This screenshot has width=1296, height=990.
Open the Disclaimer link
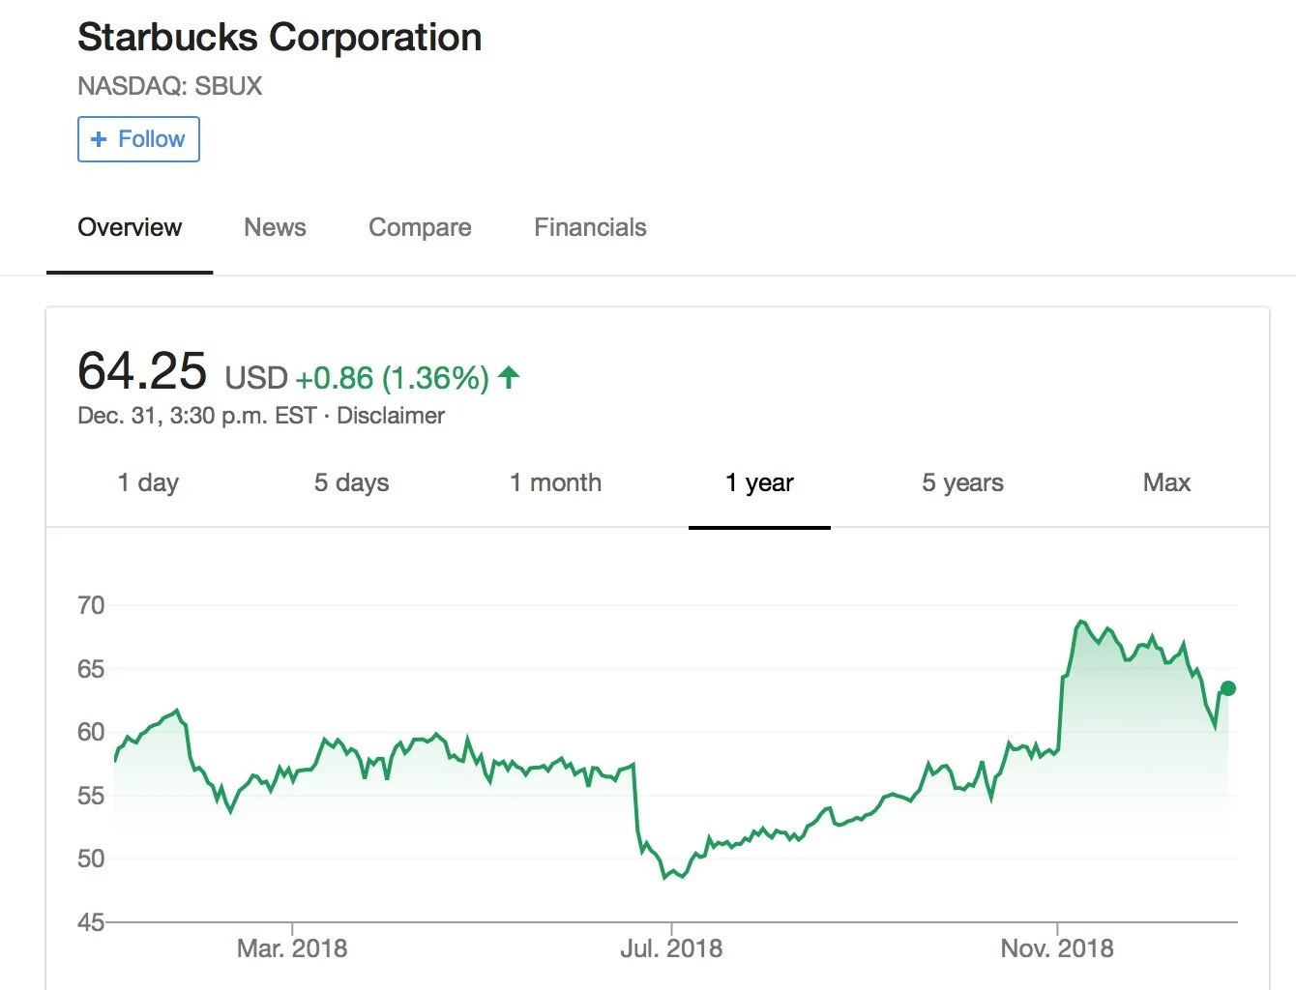tap(391, 416)
